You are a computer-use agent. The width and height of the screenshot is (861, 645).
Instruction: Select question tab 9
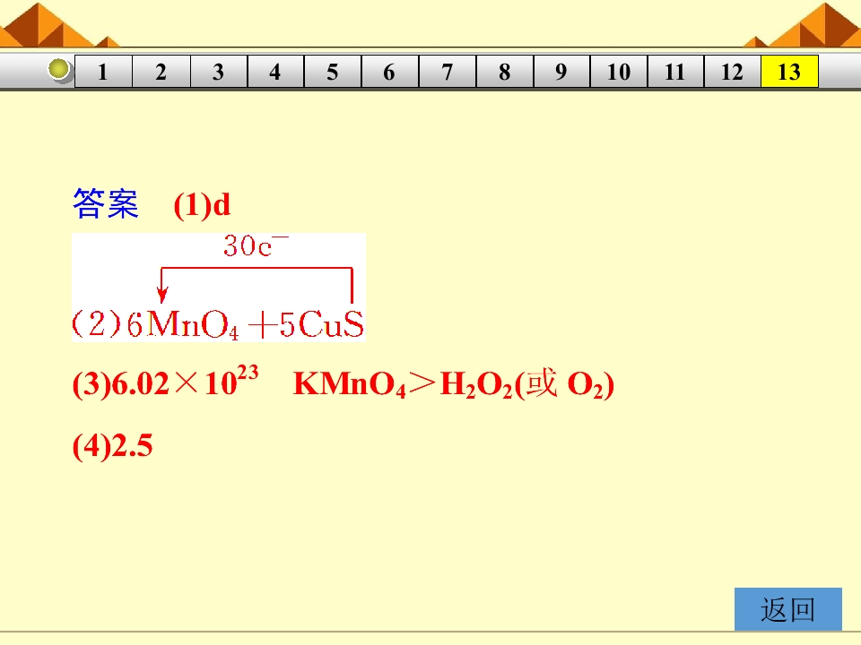click(x=561, y=72)
